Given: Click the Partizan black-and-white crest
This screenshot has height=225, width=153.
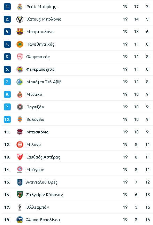Looking at the screenshot, I should click(x=20, y=107).
